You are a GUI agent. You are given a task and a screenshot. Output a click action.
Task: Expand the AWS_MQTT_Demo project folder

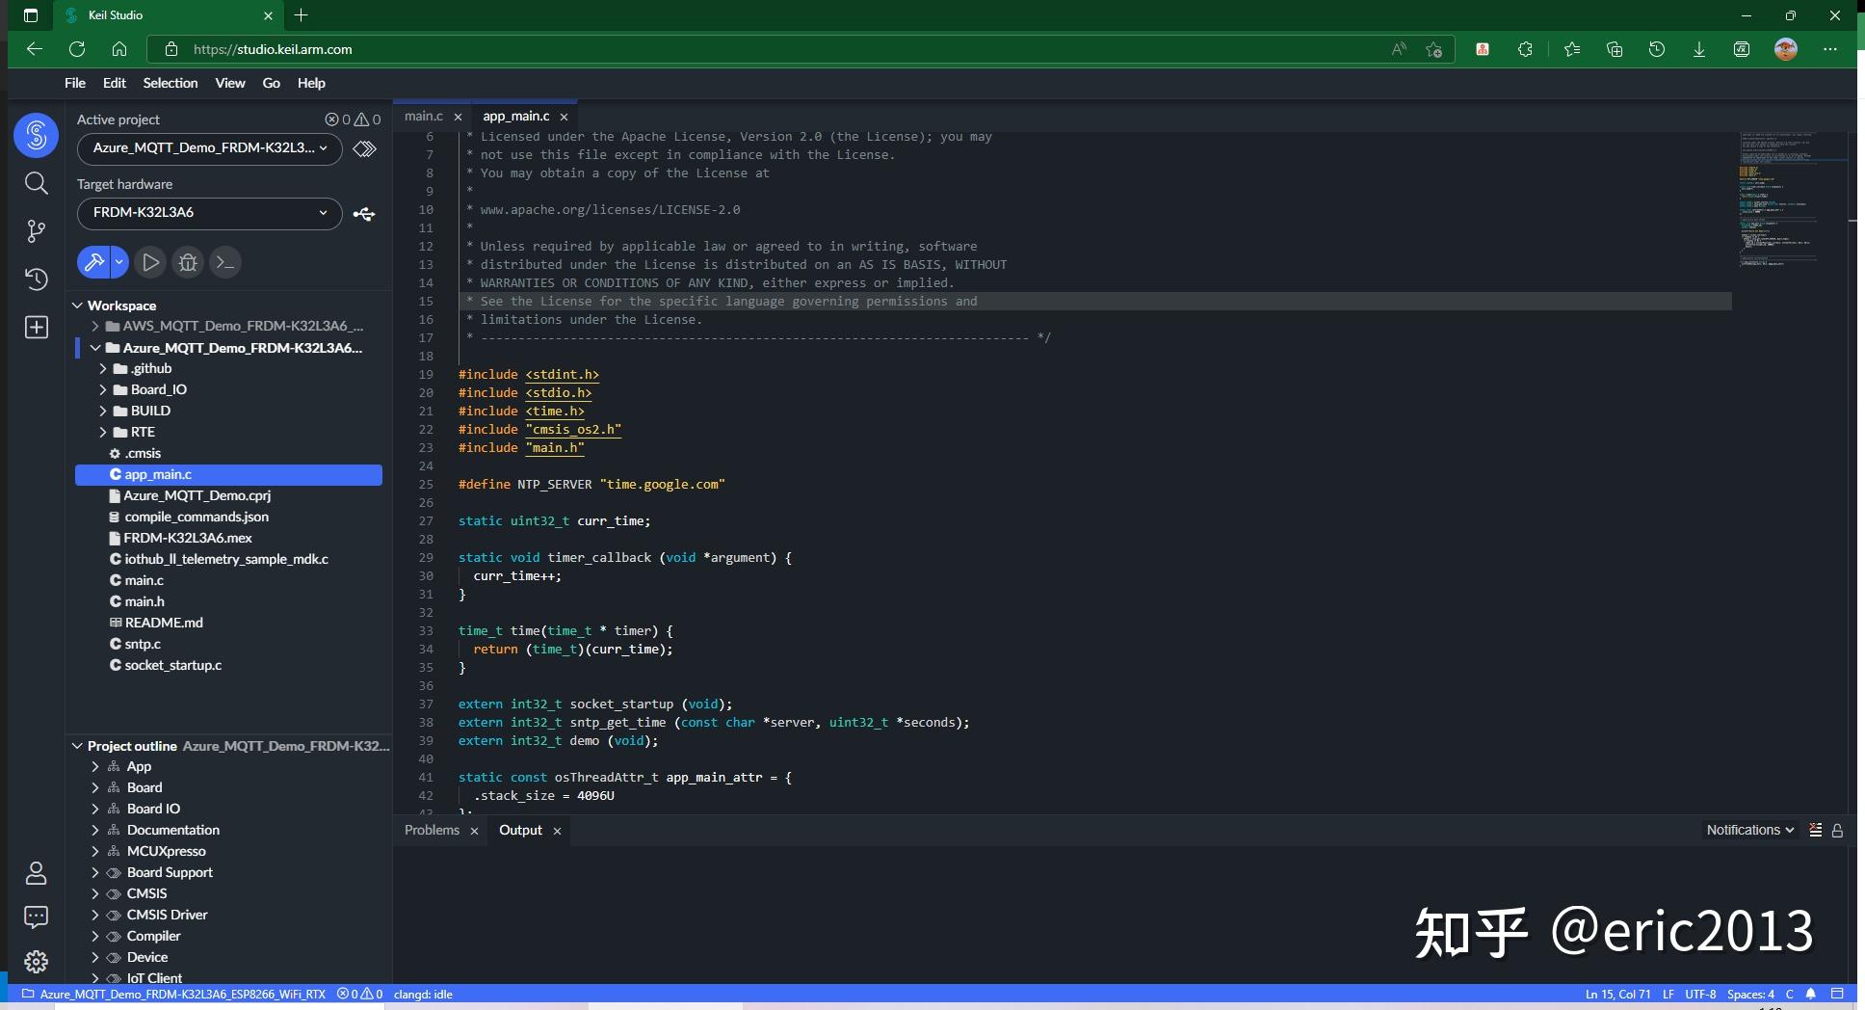click(95, 326)
